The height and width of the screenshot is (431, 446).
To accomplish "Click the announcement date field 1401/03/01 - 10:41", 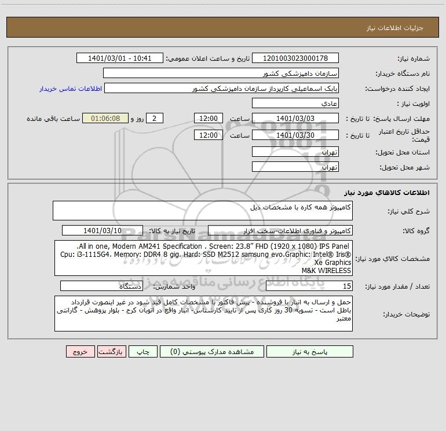I will pyautogui.click(x=120, y=58).
